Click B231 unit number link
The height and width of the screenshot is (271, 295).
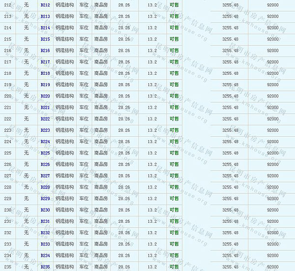click(x=45, y=221)
